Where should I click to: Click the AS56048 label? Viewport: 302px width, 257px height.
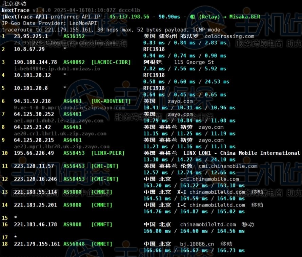pyautogui.click(x=74, y=244)
